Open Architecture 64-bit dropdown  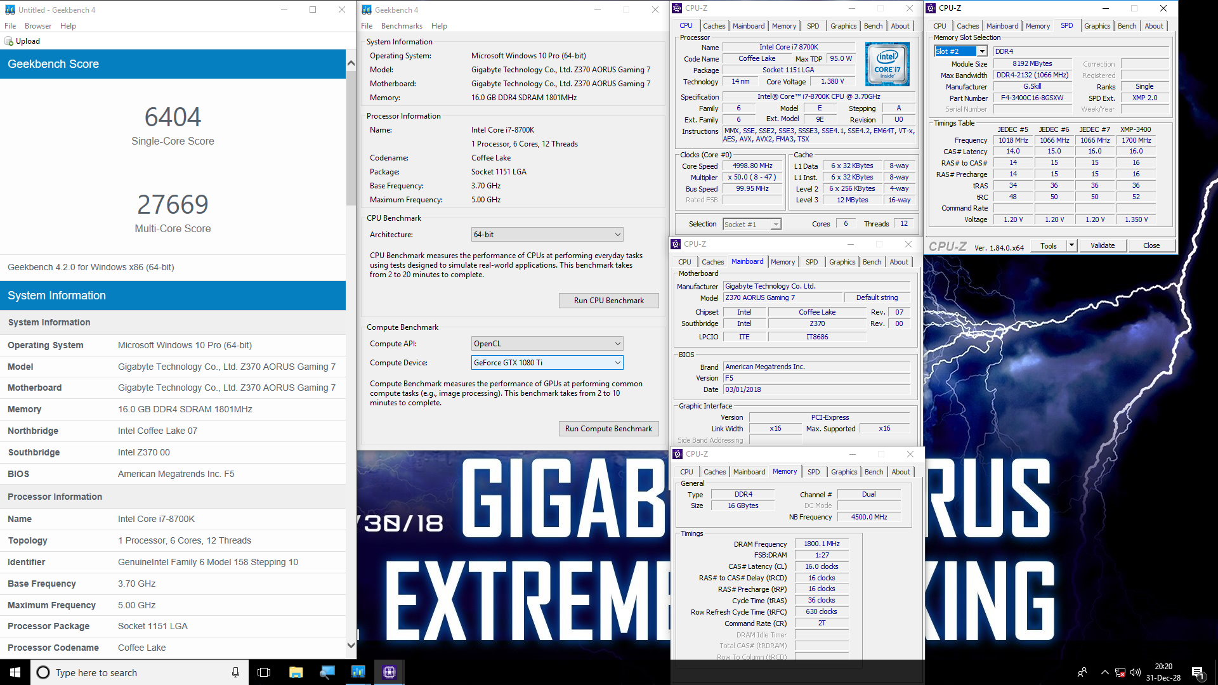pos(547,235)
